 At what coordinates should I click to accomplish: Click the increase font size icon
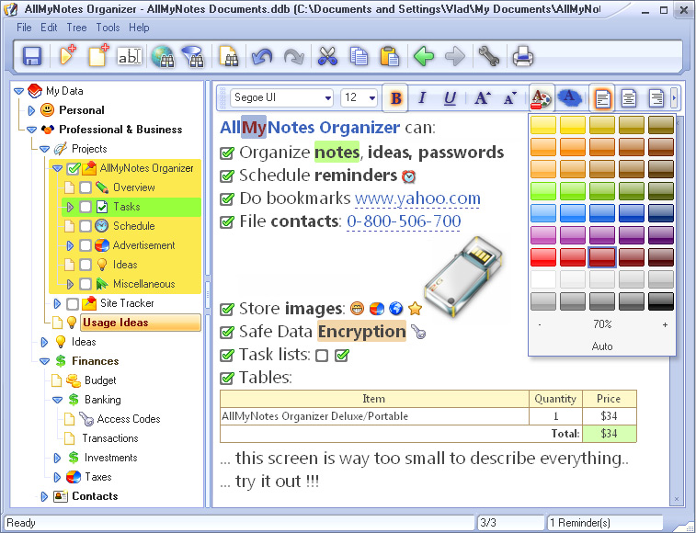tap(482, 97)
